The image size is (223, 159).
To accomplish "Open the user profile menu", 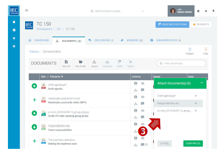I will (x=181, y=11).
